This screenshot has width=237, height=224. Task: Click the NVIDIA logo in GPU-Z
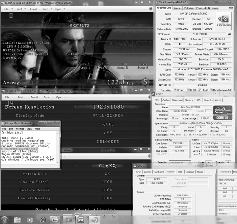pyautogui.click(x=224, y=21)
